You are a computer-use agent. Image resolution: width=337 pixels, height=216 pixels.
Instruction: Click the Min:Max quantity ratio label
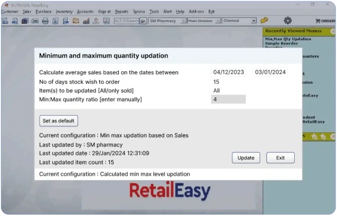90,100
